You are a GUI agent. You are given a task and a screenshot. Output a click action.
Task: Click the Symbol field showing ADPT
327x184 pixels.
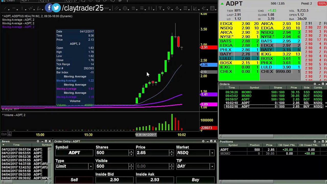pos(74,153)
